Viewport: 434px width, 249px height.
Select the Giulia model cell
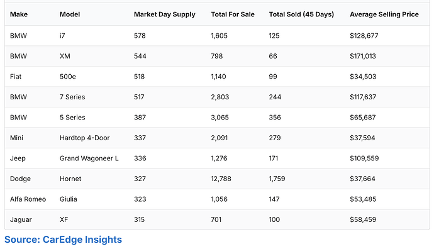(x=69, y=199)
